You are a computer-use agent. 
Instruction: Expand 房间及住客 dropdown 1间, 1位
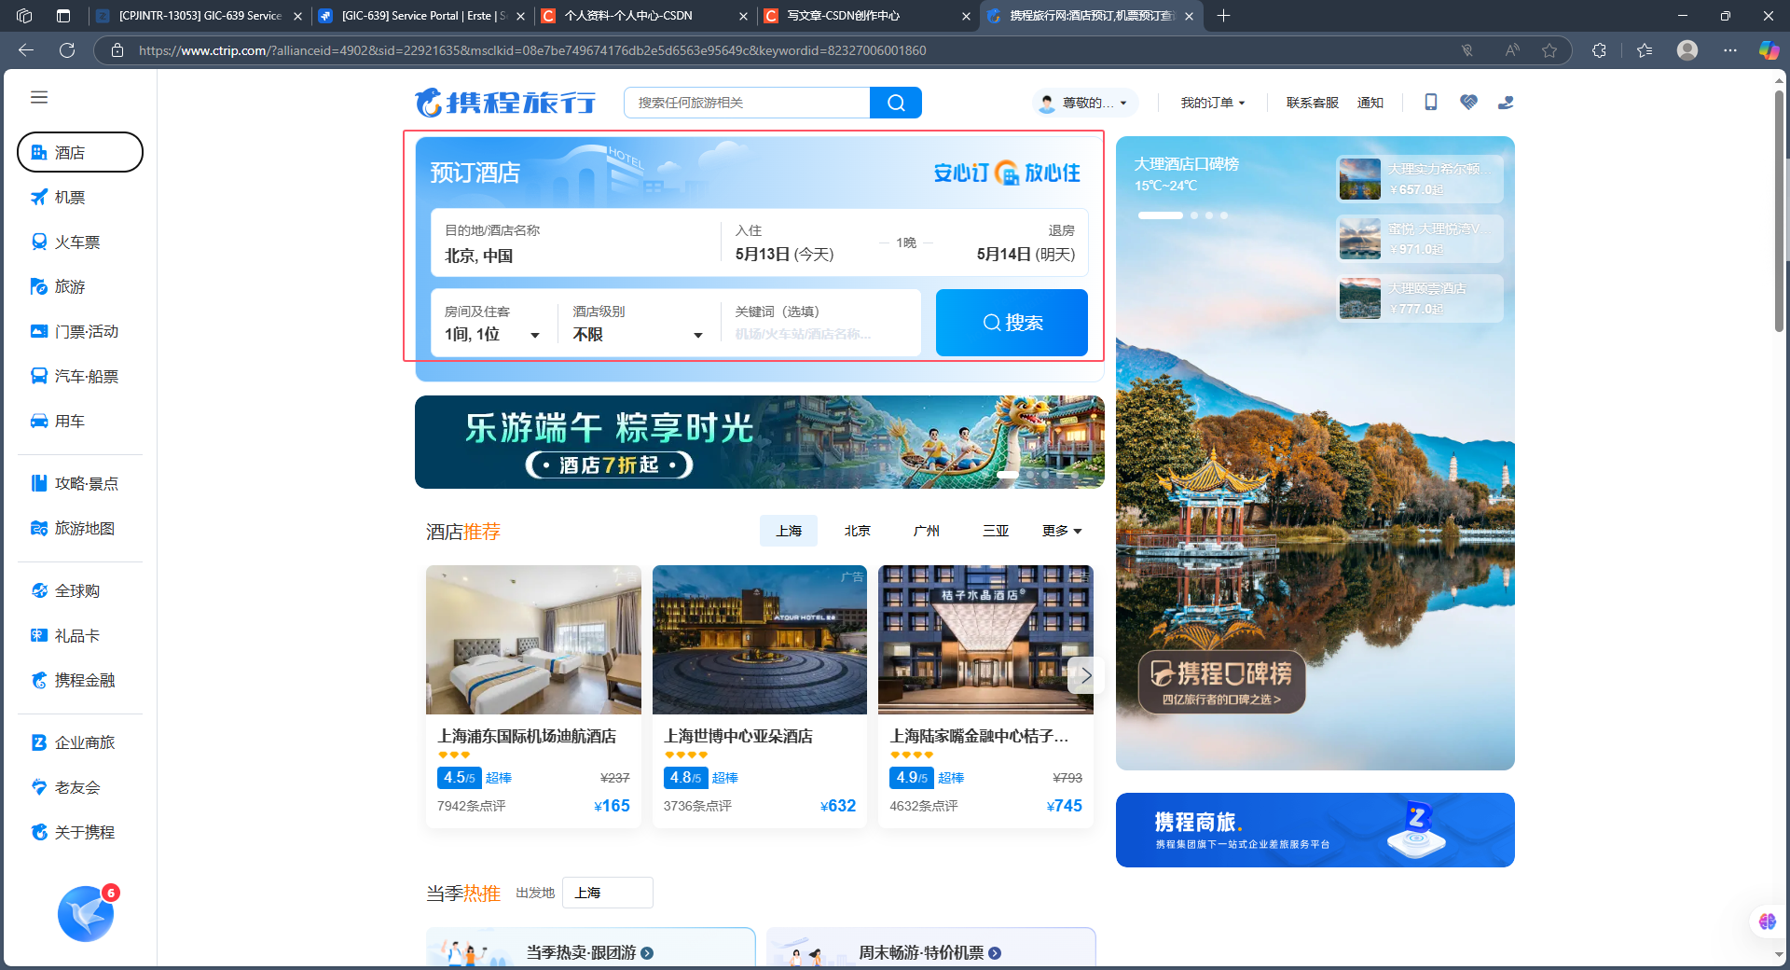point(493,324)
